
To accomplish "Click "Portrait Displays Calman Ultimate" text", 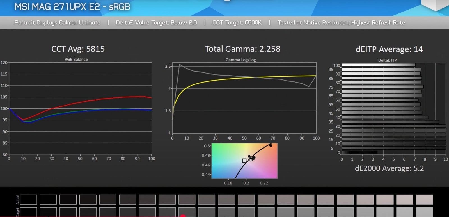I will 58,23.
